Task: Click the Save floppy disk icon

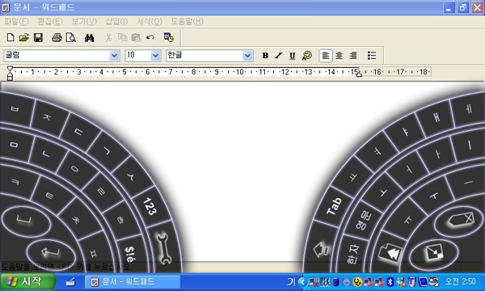Action: pyautogui.click(x=38, y=38)
